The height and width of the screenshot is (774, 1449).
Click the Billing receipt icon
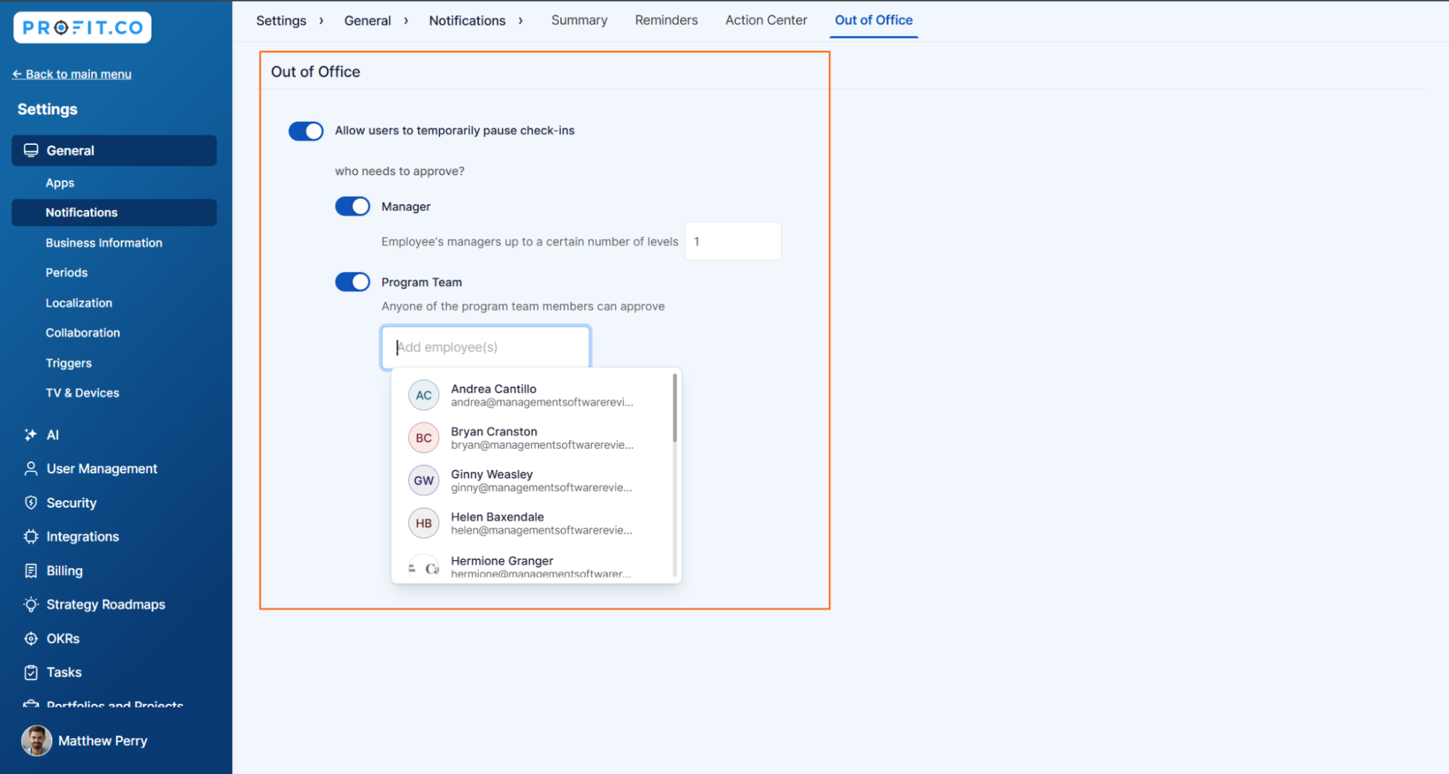tap(30, 571)
